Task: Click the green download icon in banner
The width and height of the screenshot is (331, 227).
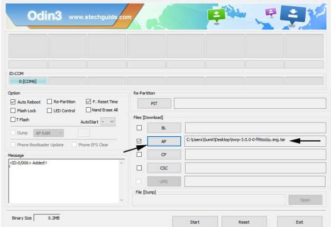Action: point(216,15)
